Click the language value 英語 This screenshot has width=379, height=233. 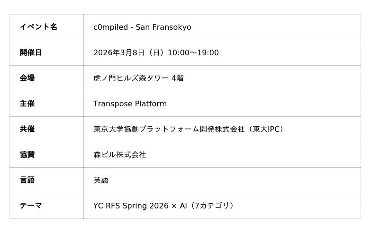tap(101, 181)
